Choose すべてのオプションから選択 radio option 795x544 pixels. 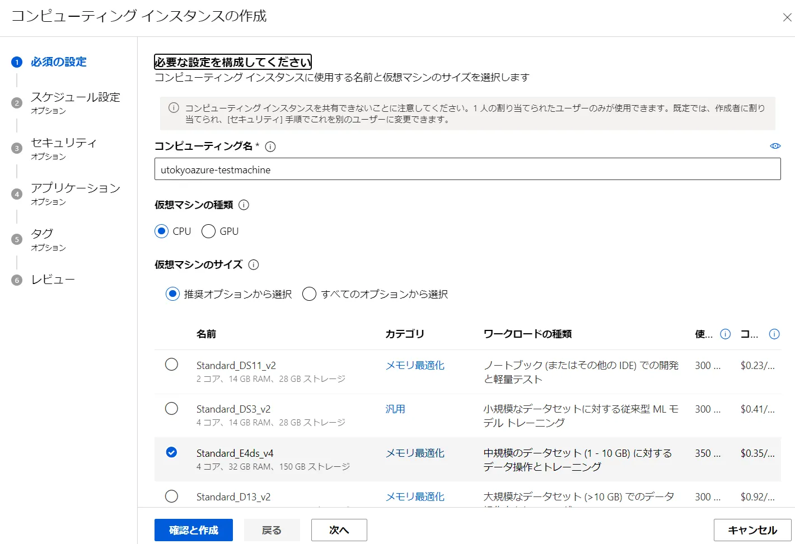pos(309,294)
